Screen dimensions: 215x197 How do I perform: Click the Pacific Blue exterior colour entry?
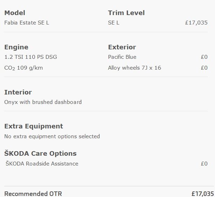122,57
